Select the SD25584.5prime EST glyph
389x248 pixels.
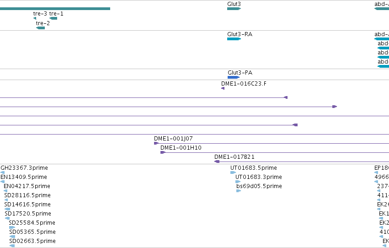(x=12, y=227)
